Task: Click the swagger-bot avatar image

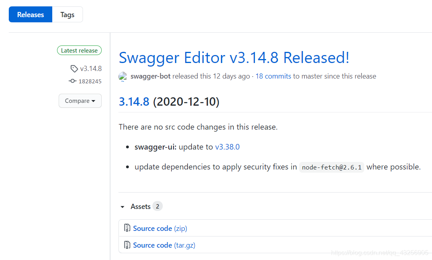Action: coord(122,76)
